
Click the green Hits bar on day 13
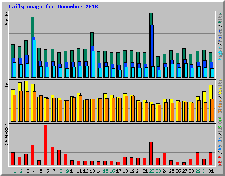[92, 39]
